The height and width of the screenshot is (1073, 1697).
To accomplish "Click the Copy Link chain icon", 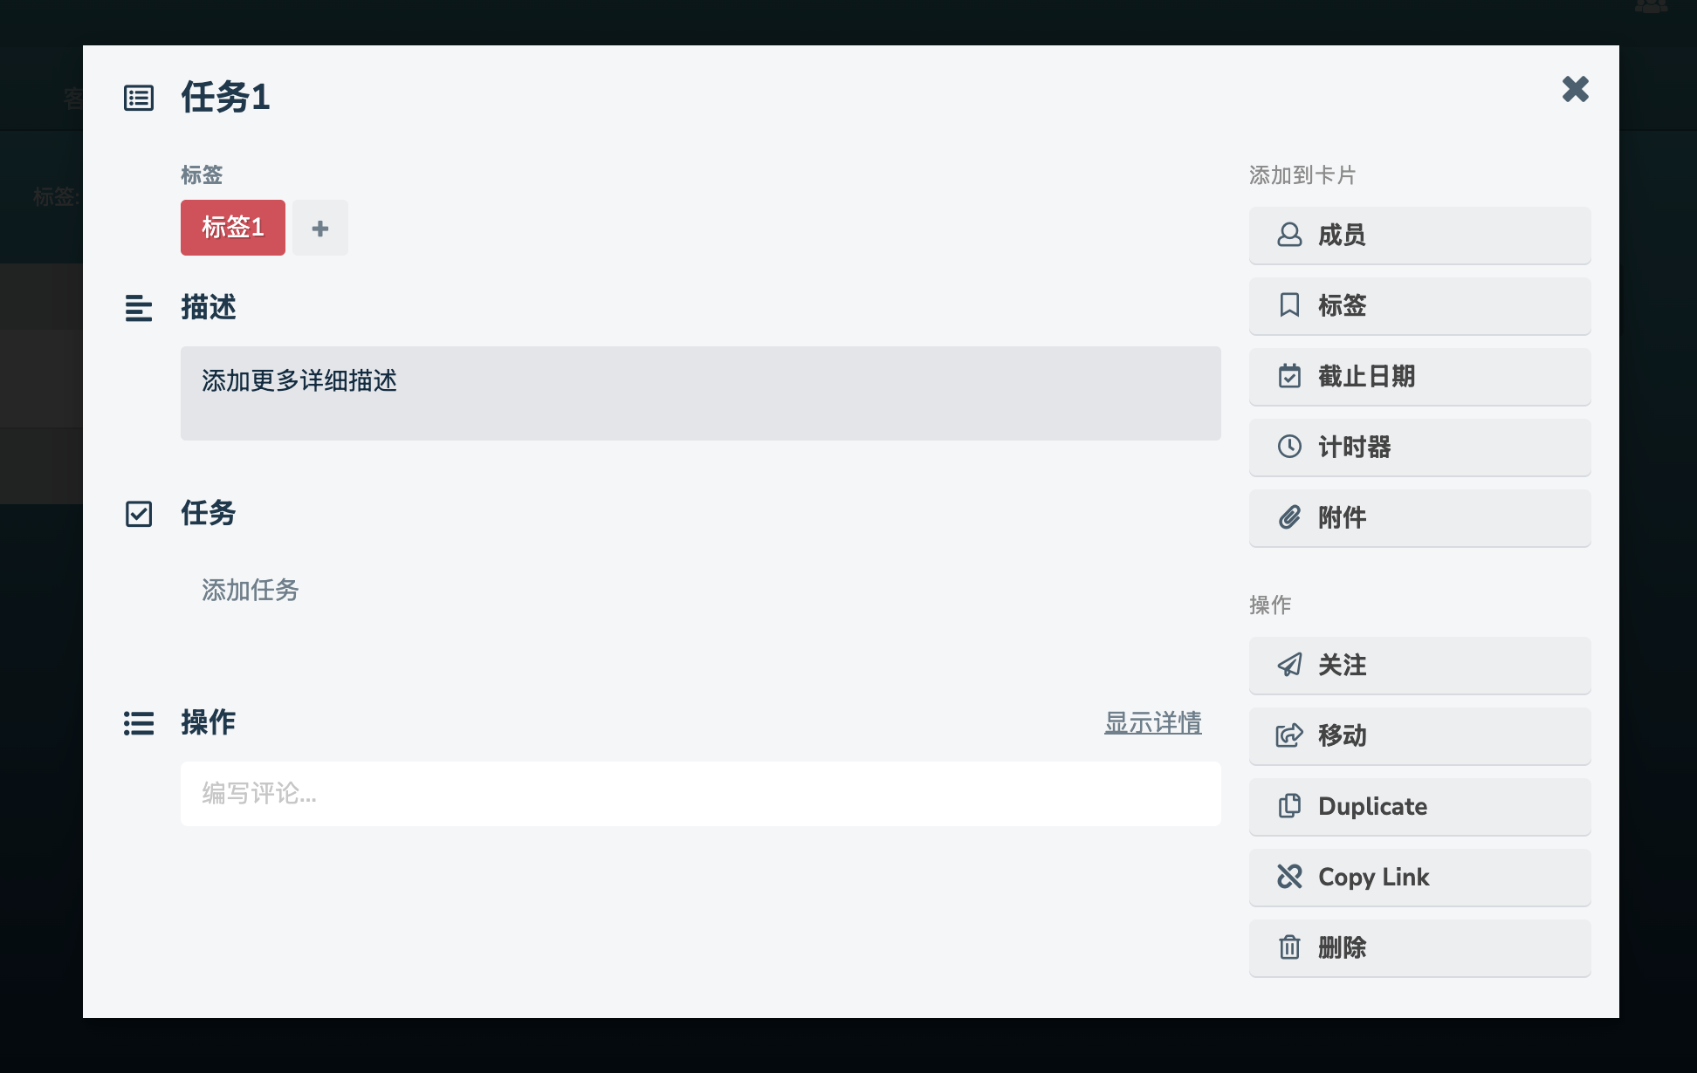I will point(1289,877).
